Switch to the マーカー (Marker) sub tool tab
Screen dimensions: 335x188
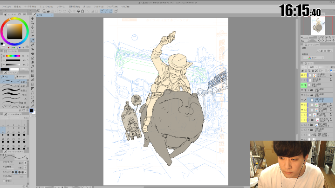[x=21, y=77]
